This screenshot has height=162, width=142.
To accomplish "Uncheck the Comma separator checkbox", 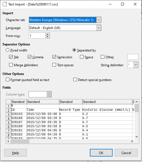I will tap(30, 57).
